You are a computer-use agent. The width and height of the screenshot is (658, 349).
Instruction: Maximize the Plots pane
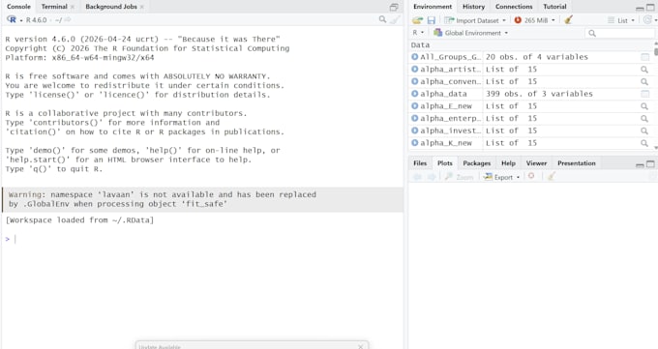tap(650, 164)
